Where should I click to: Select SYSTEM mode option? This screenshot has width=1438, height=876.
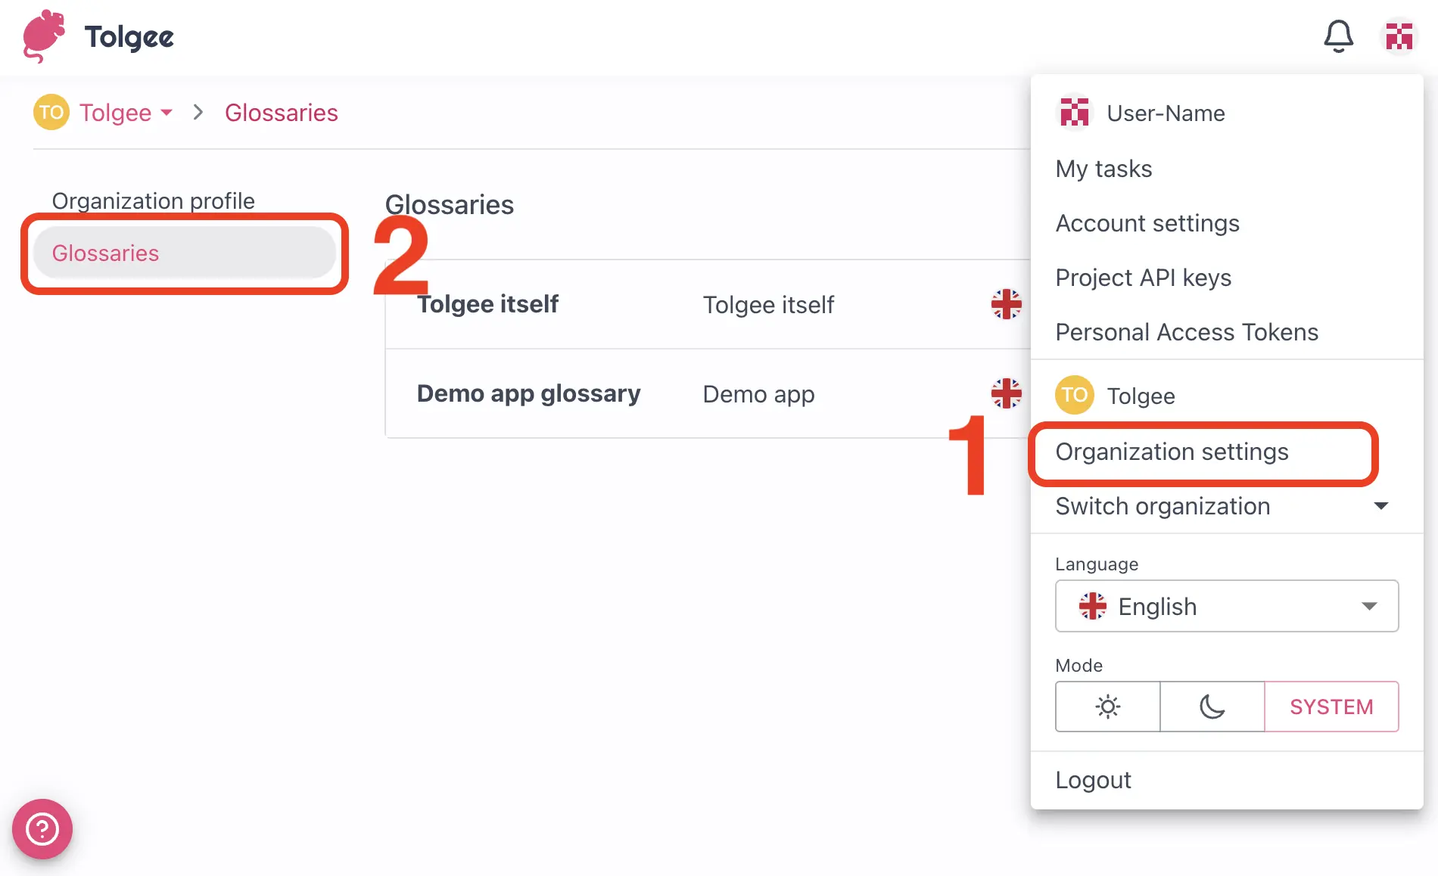click(1331, 707)
